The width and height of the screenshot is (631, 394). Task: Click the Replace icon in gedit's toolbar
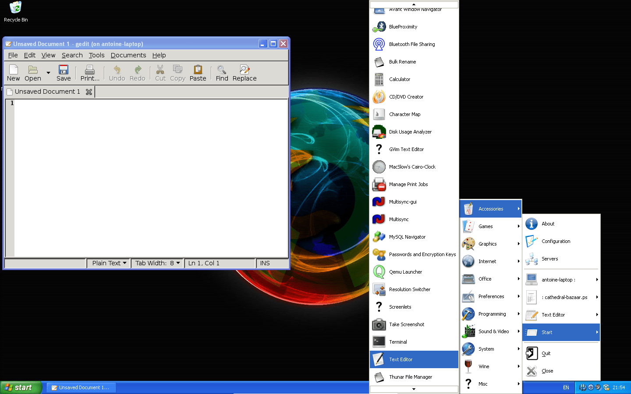244,73
